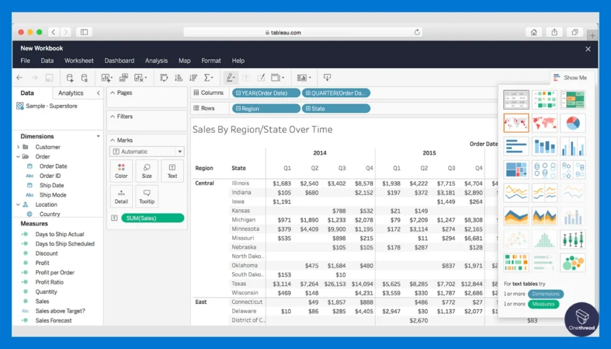The width and height of the screenshot is (611, 349).
Task: Click the swap rows and columns icon
Action: [164, 78]
